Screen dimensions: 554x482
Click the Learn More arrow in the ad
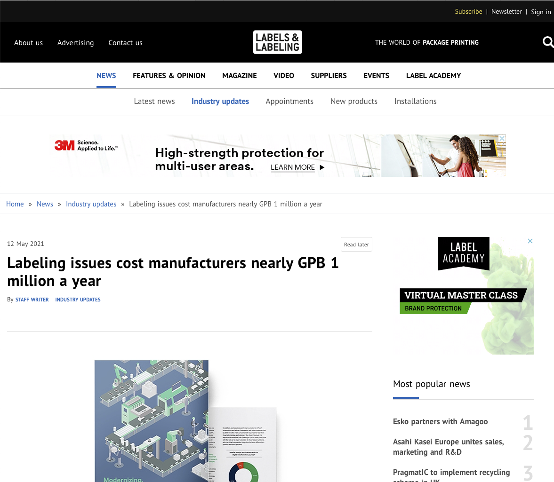point(322,167)
